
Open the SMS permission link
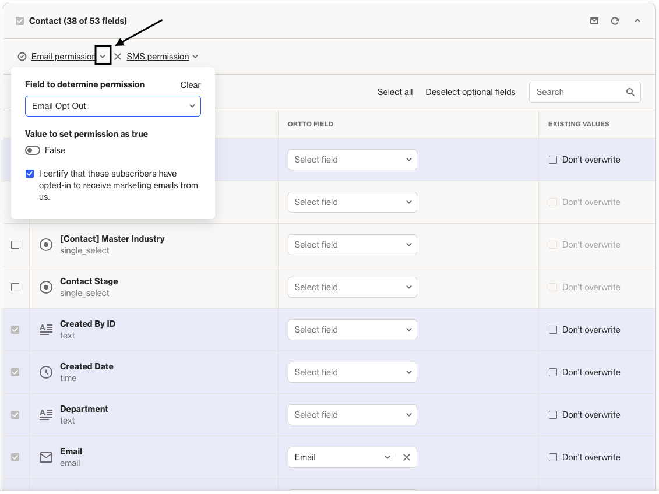click(x=157, y=57)
